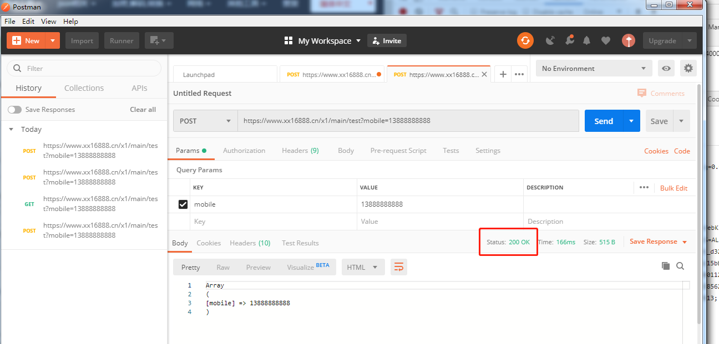Collapse the Today history group
The width and height of the screenshot is (719, 344).
11,129
